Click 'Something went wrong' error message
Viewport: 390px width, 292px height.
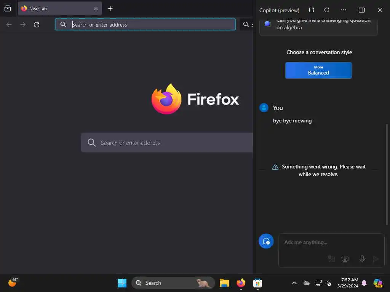coord(323,170)
